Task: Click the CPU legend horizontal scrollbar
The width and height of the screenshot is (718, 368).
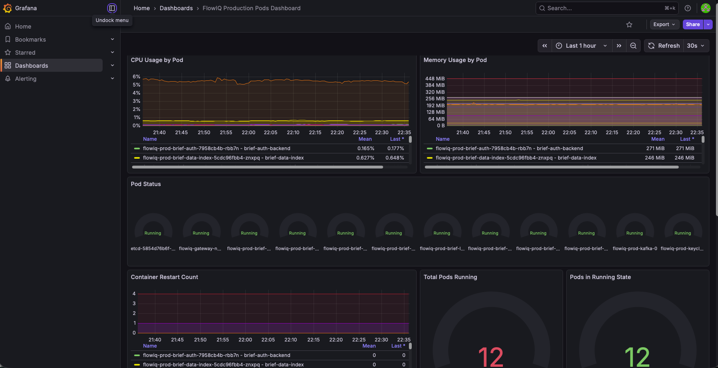Action: coord(258,167)
